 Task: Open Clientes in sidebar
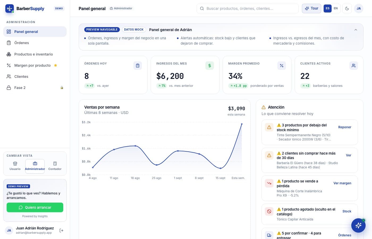pyautogui.click(x=35, y=76)
